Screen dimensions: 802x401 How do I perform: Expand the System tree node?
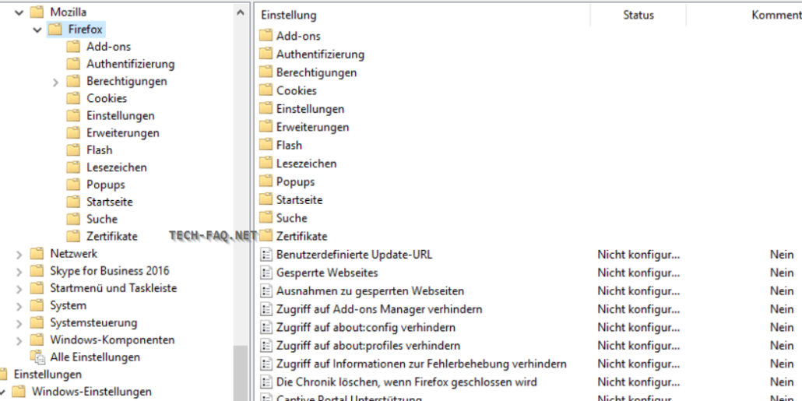(x=19, y=306)
